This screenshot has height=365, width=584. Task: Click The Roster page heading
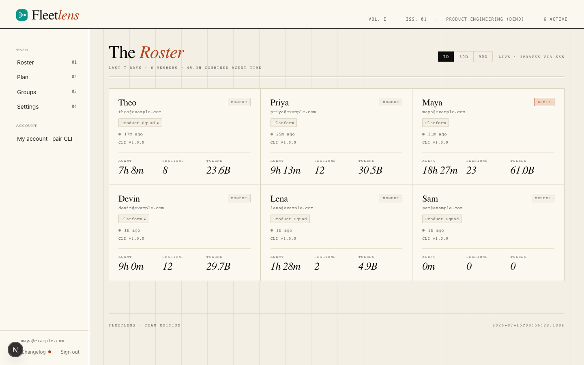click(146, 52)
